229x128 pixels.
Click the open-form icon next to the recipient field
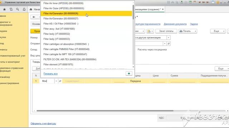pyautogui.click(x=169, y=43)
